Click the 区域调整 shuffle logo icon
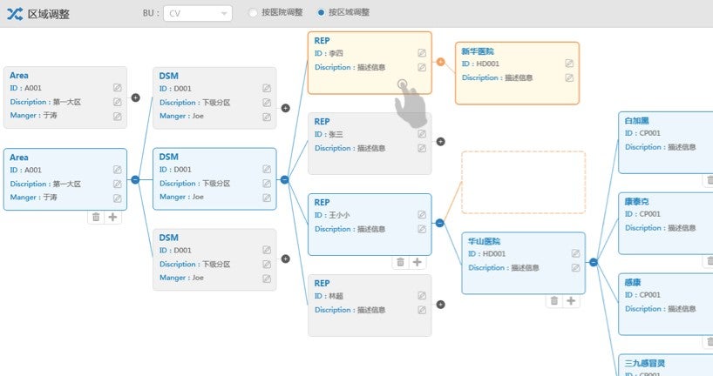Viewport: 713px width, 376px height. click(14, 13)
